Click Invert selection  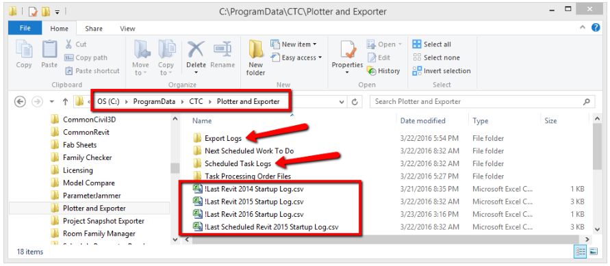point(442,70)
